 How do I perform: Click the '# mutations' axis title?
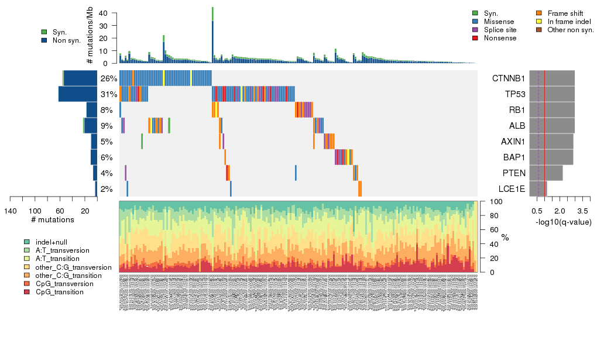click(53, 220)
